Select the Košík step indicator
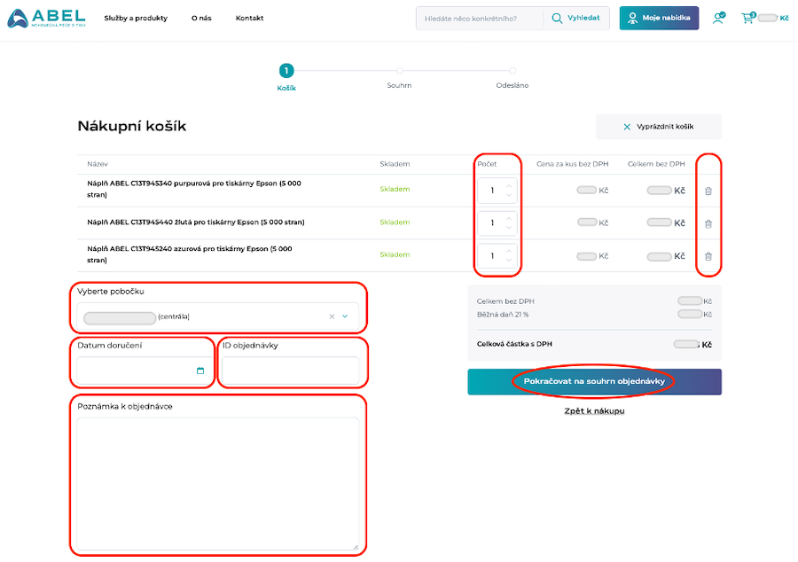Viewport: 798px width, 562px height. (x=286, y=77)
